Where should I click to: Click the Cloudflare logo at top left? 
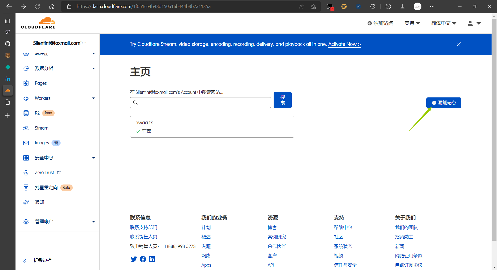tap(38, 23)
